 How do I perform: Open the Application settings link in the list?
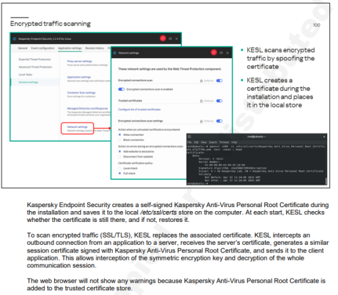pos(79,77)
